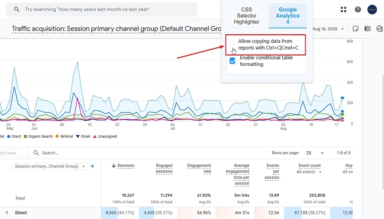Click the 1-8 of 8 pagination text
This screenshot has width=384, height=219.
[x=344, y=152]
